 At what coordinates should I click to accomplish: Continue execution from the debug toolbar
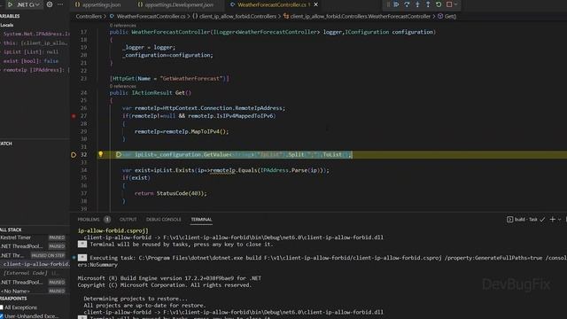(396, 4)
